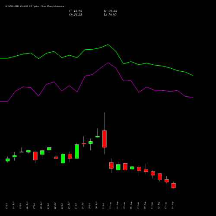216x216 pixels.
Task: Select the close value C: 15.25
Action: click(76, 11)
